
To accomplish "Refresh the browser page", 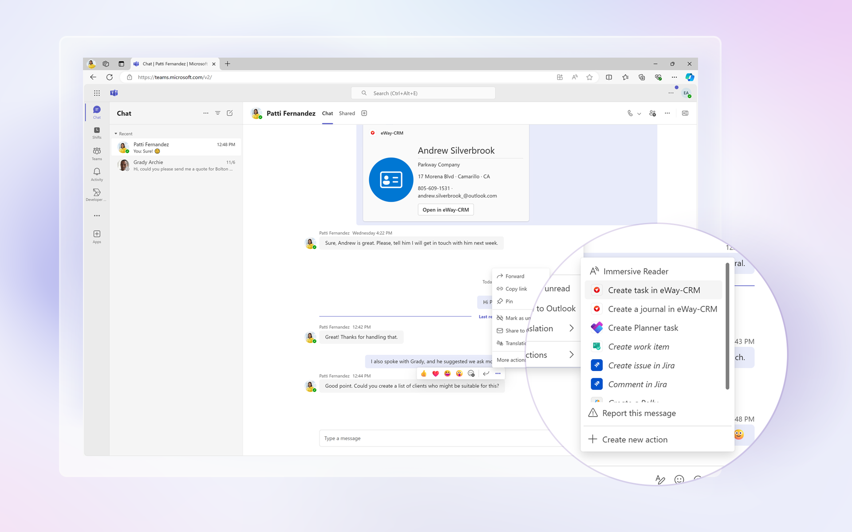I will coord(110,77).
